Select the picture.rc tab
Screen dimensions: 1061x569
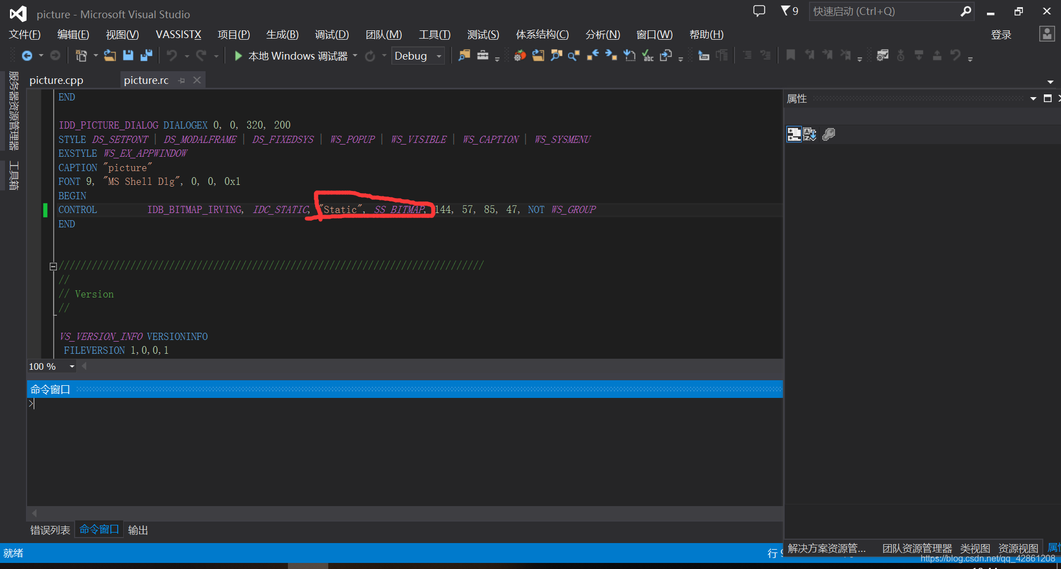tap(146, 80)
